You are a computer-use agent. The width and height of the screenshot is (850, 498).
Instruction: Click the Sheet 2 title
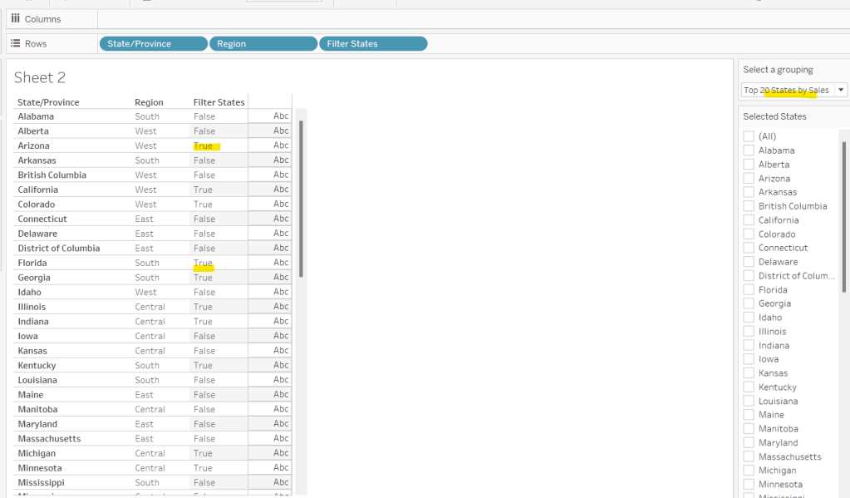tap(40, 77)
